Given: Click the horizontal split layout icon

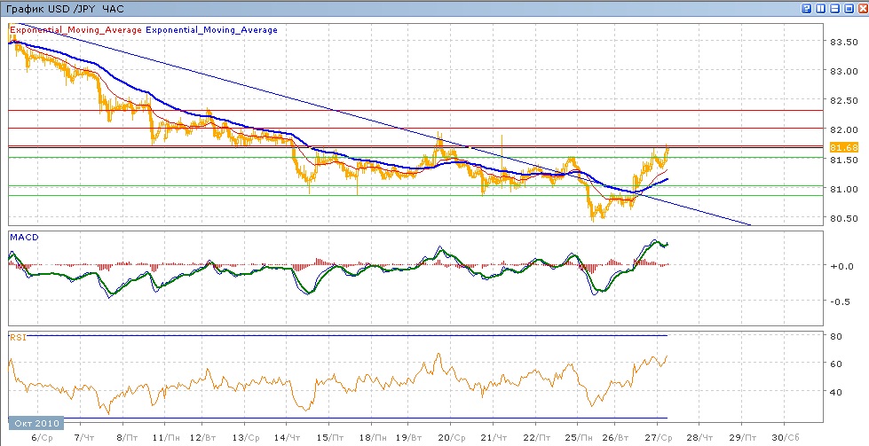Looking at the screenshot, I should tap(833, 8).
